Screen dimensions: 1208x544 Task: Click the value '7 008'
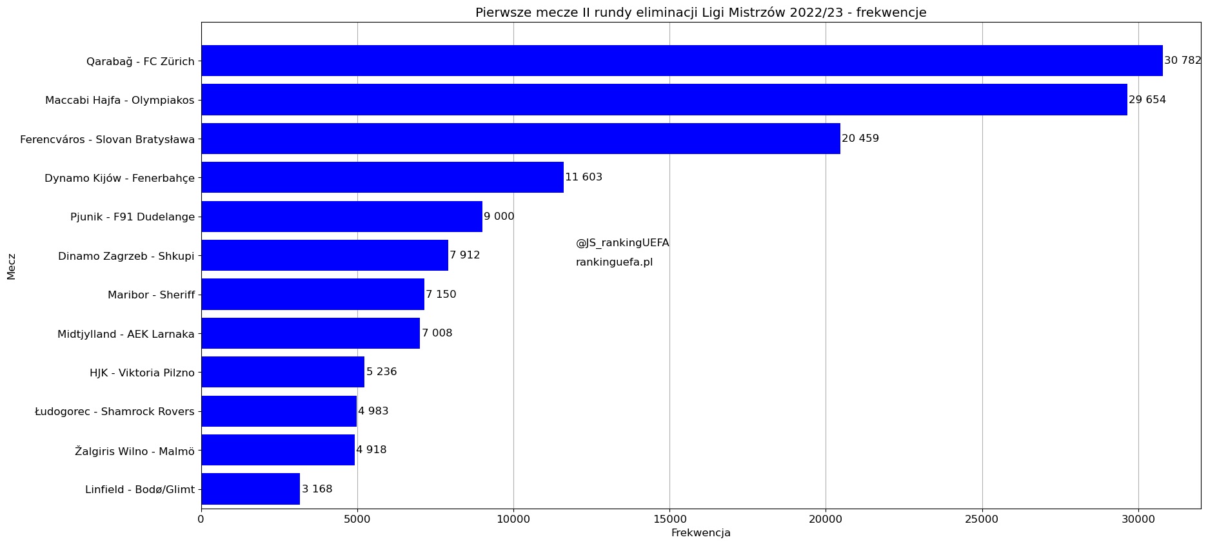(x=437, y=333)
